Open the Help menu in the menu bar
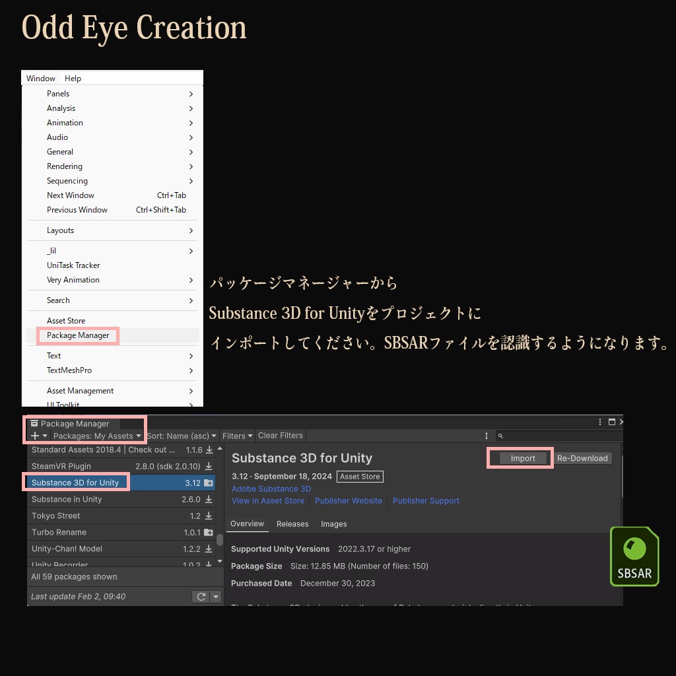Viewport: 676px width, 676px height. coord(73,79)
